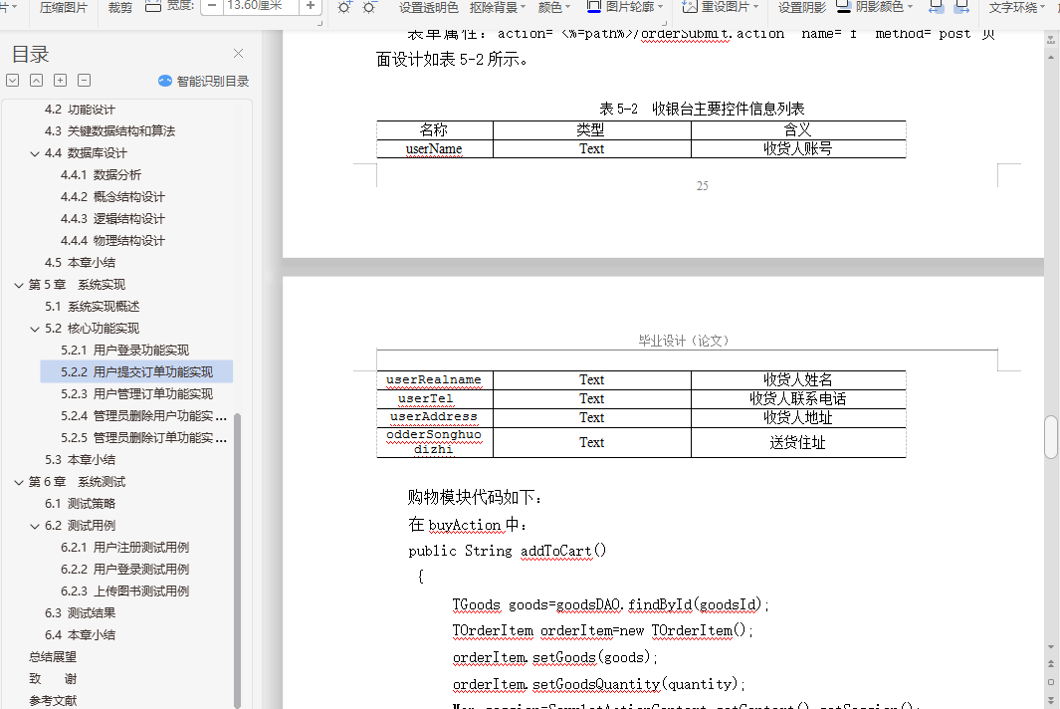Click 设置透明色 button

pyautogui.click(x=429, y=7)
